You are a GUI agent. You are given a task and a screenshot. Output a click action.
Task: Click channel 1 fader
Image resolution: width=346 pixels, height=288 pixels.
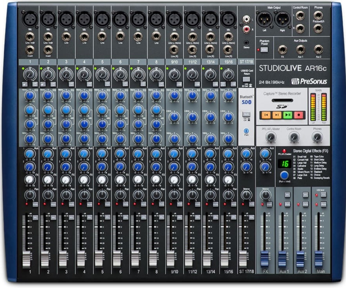pos(26,259)
